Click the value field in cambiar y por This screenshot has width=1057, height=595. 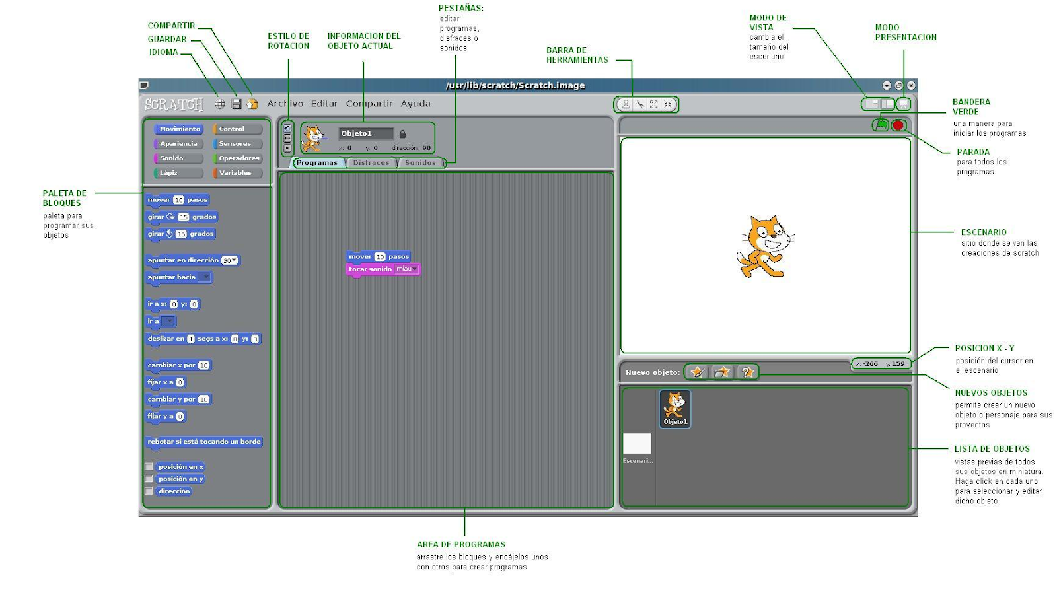click(x=203, y=400)
